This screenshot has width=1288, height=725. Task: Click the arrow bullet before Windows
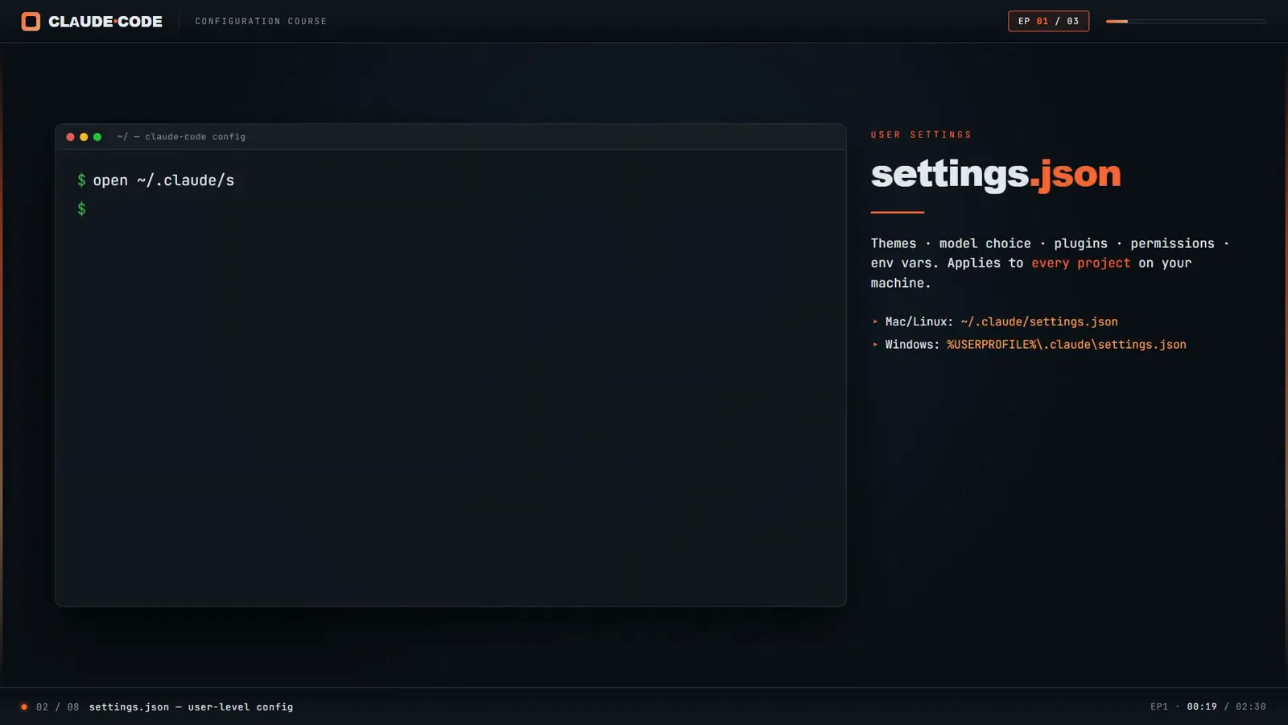(x=875, y=345)
